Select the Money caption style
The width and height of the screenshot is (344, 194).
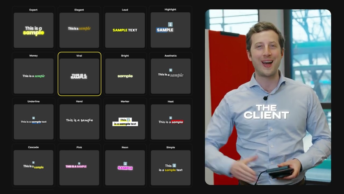pyautogui.click(x=34, y=74)
